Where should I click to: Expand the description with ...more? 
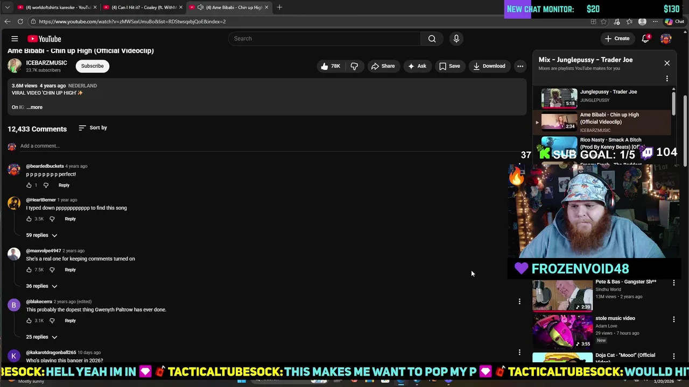pyautogui.click(x=34, y=107)
